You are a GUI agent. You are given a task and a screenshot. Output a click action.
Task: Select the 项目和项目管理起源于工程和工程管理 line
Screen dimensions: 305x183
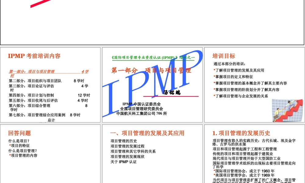tap(245, 149)
